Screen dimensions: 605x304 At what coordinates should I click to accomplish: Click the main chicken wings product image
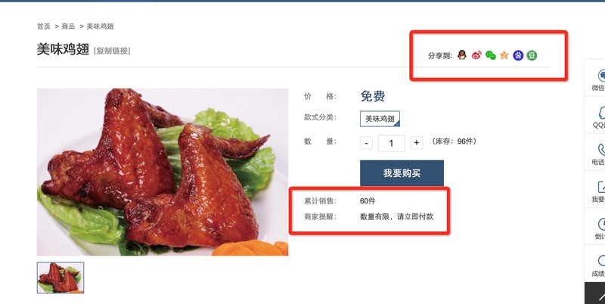coord(163,172)
